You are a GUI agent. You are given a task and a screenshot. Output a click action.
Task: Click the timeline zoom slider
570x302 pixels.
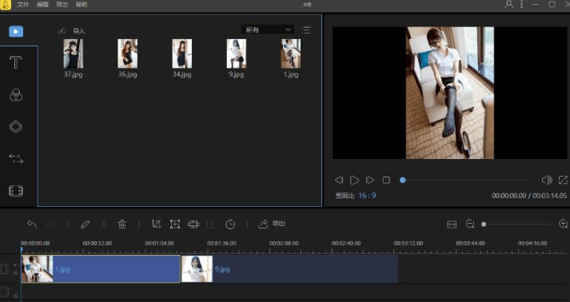(516, 225)
